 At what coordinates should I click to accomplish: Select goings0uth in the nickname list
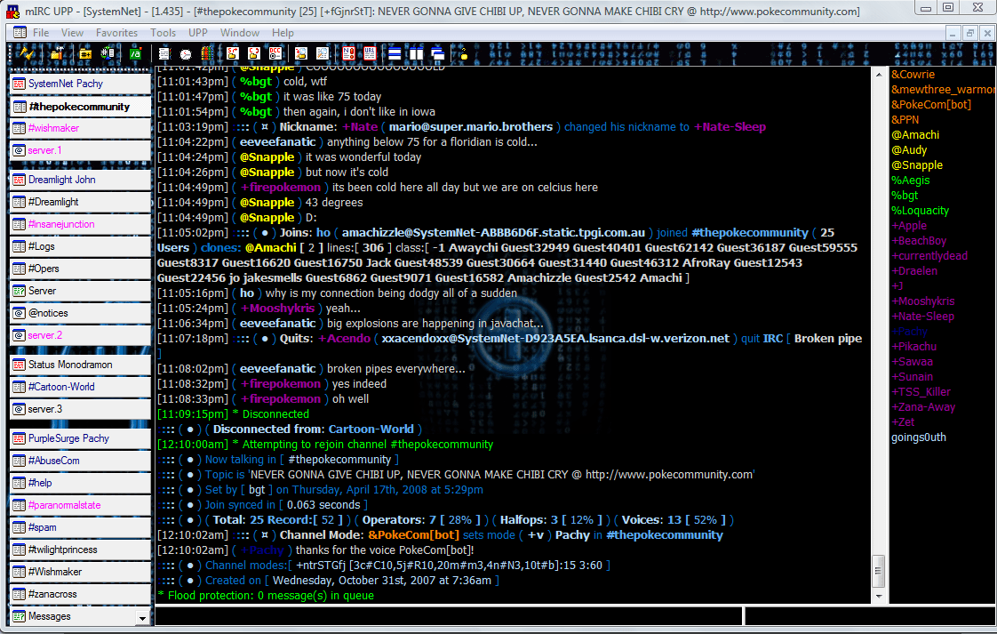[x=918, y=437]
